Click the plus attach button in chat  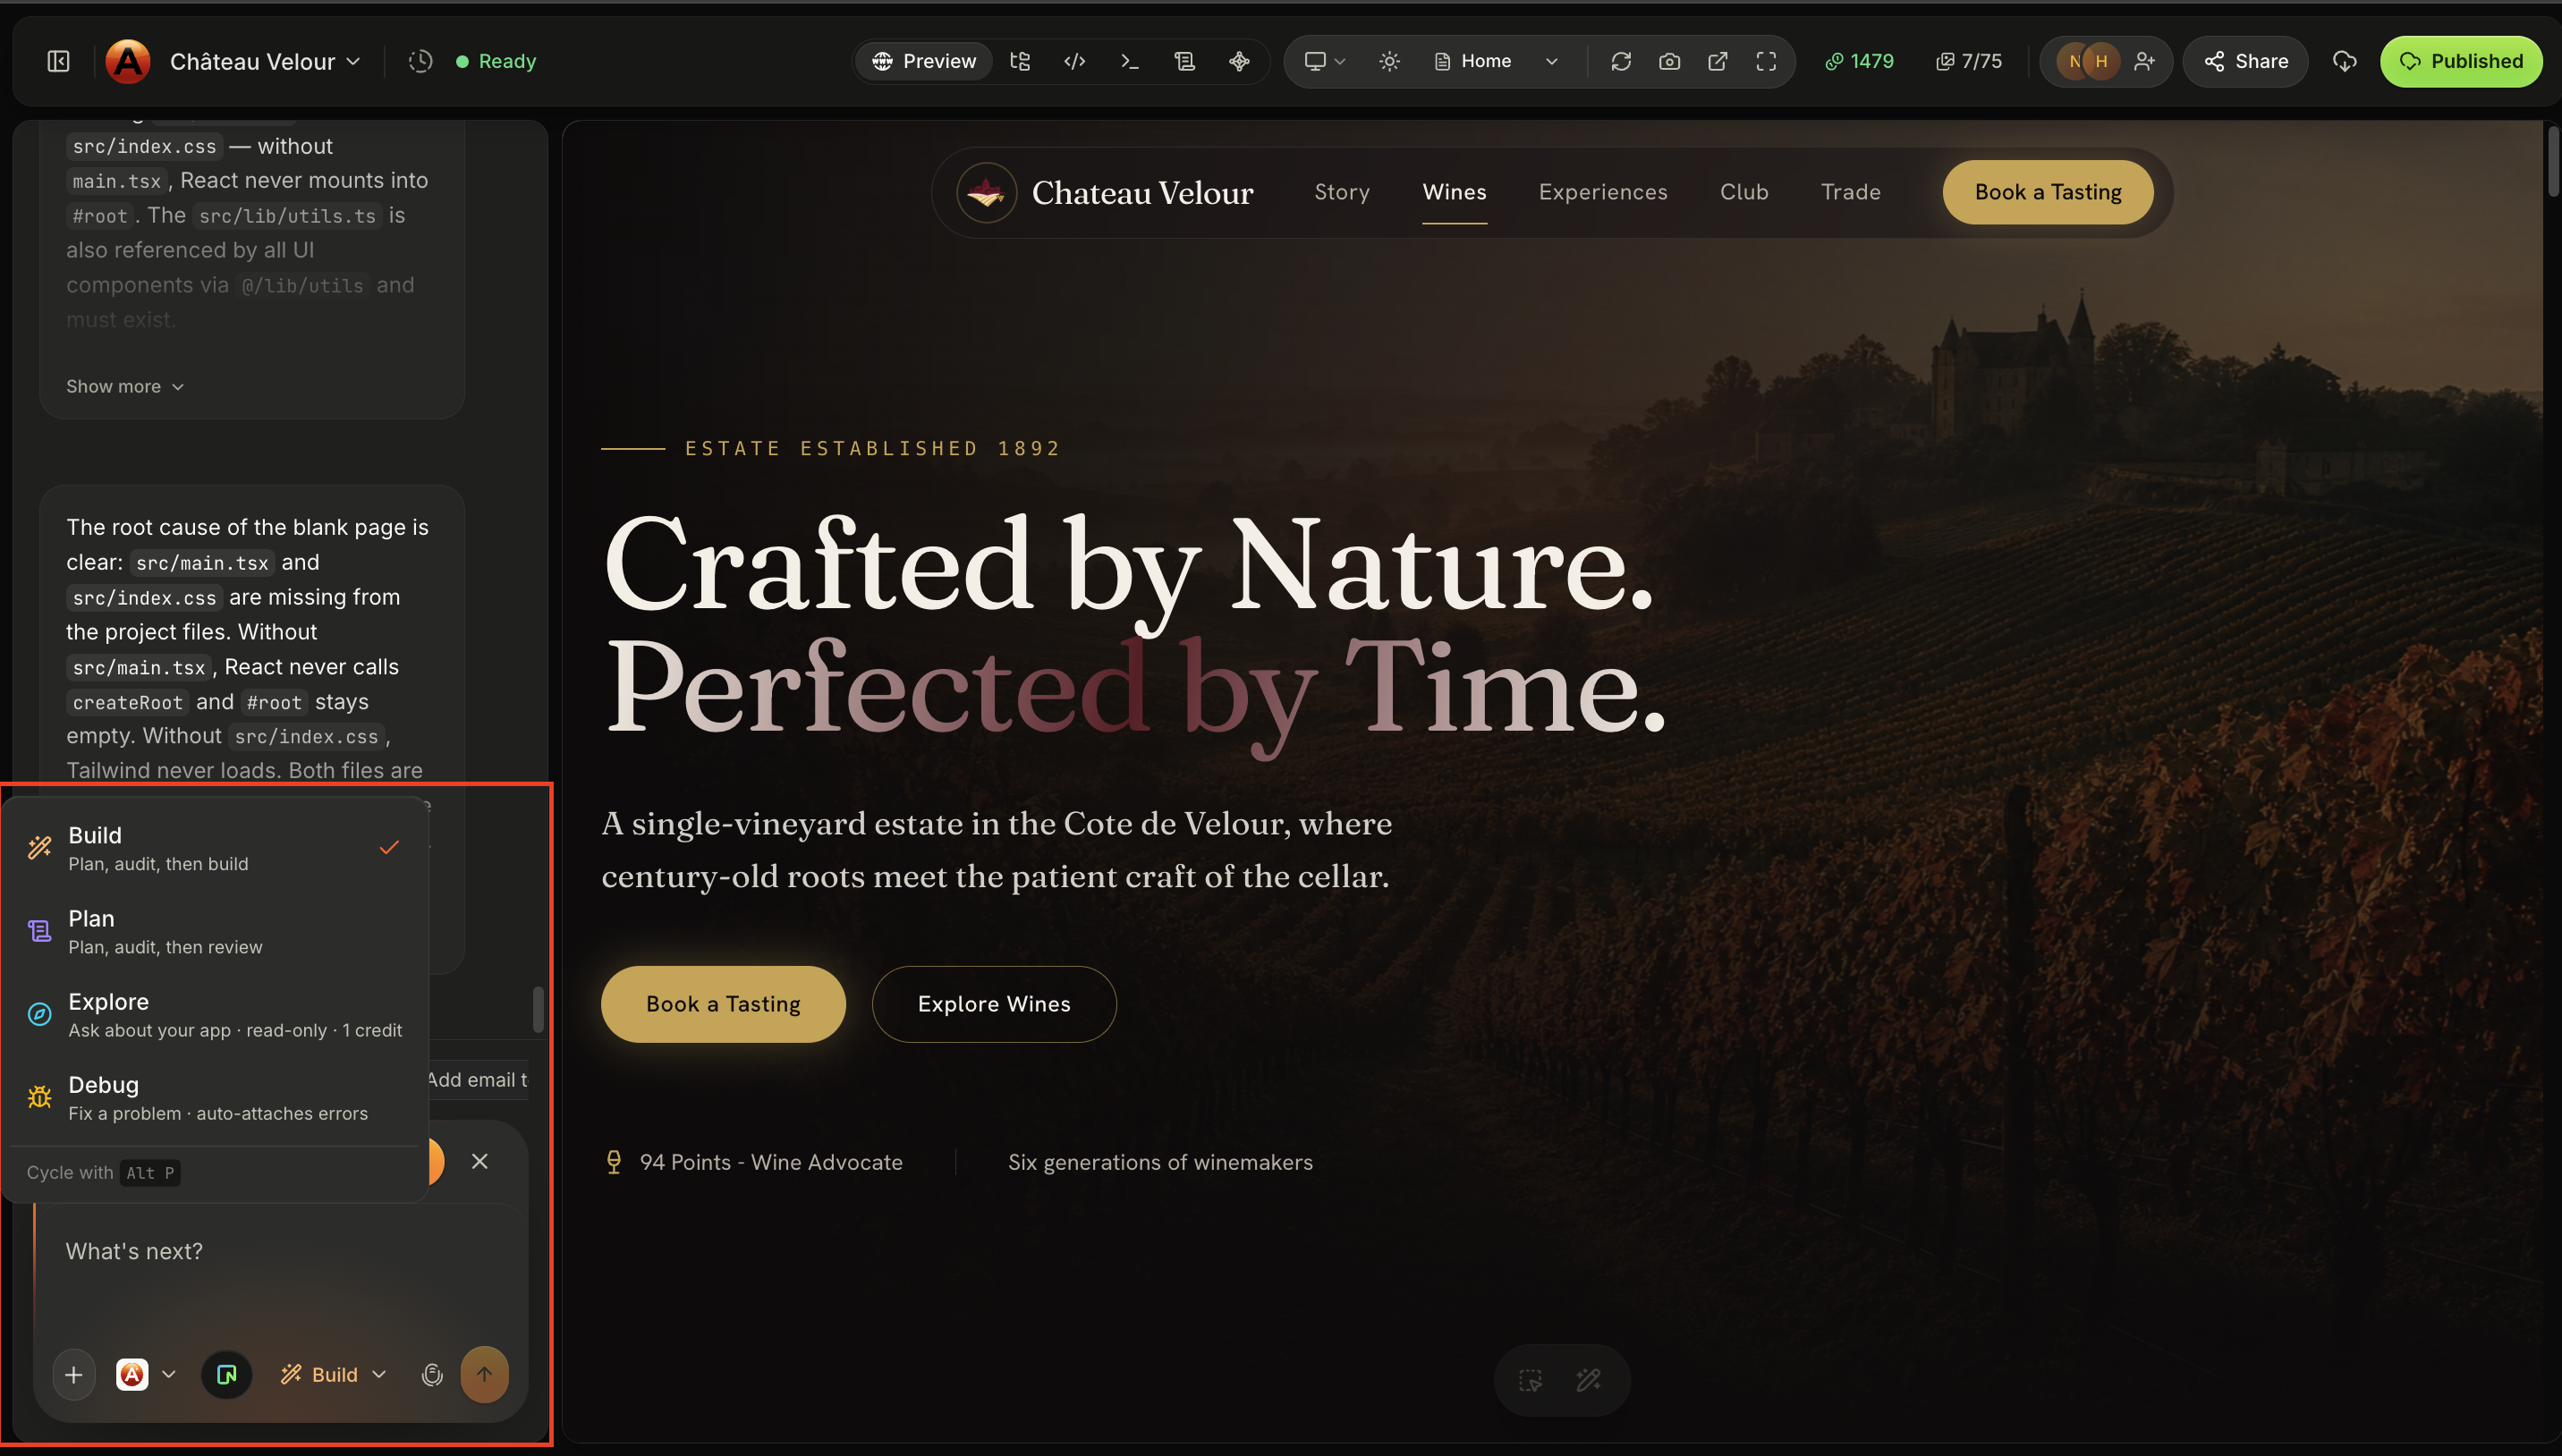pyautogui.click(x=74, y=1375)
